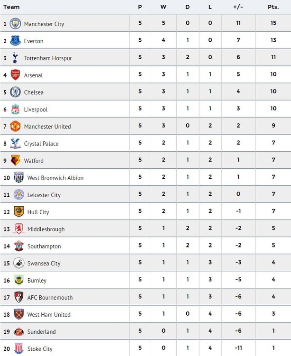
Task: Click the Team column header
Action: pos(12,7)
